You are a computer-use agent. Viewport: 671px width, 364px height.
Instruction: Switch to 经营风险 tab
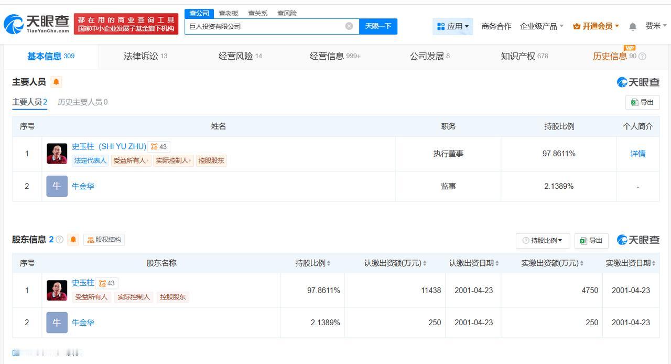pyautogui.click(x=240, y=56)
